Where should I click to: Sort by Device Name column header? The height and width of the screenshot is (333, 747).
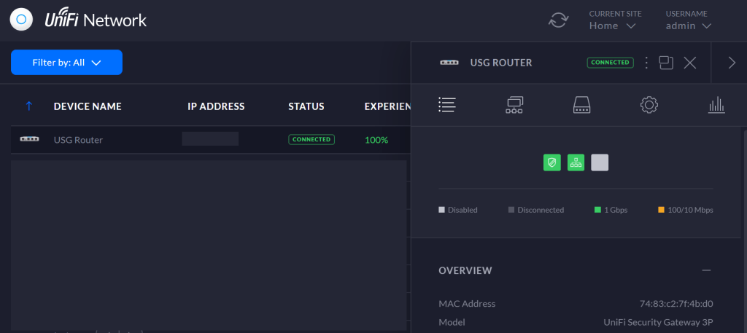click(88, 106)
